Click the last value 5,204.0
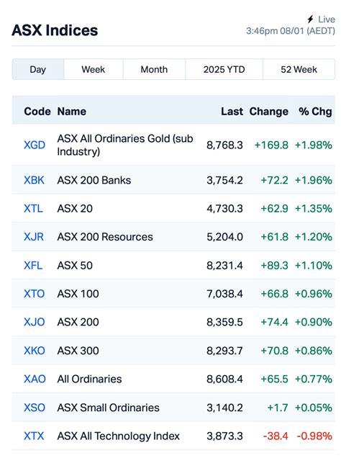The width and height of the screenshot is (341, 458). [x=224, y=237]
